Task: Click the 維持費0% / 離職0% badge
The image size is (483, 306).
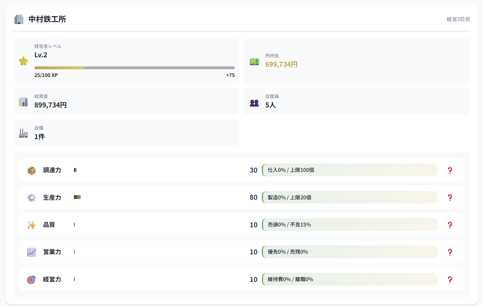Action: click(350, 279)
